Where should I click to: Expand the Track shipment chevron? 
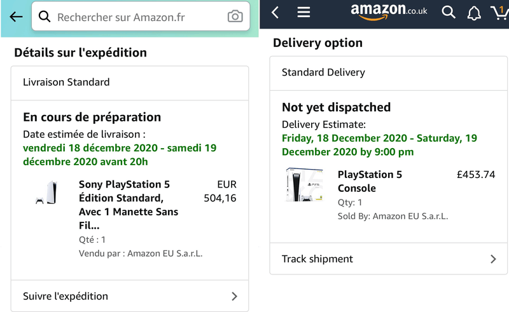click(493, 259)
